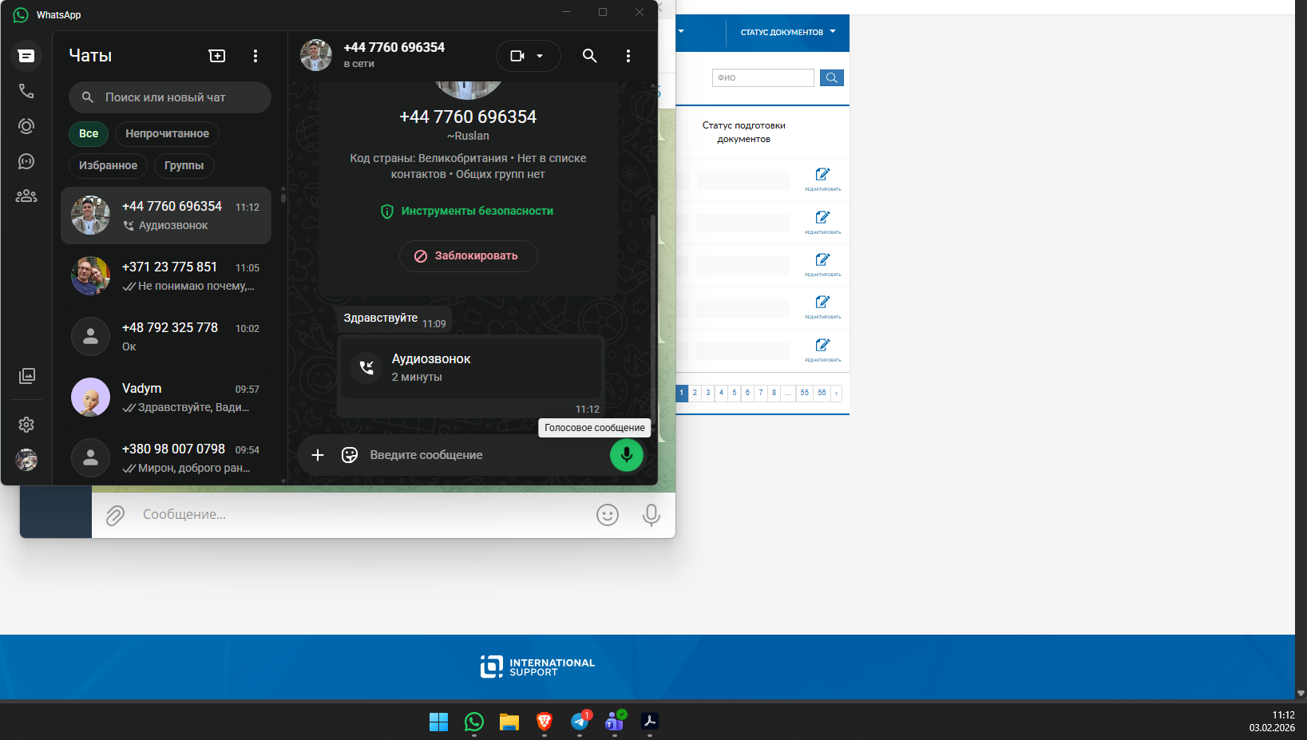The width and height of the screenshot is (1307, 740).
Task: Open WhatsApp settings gear icon
Action: coord(26,425)
